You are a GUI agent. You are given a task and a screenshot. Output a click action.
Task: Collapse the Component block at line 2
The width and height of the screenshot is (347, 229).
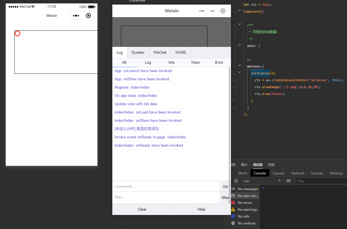coord(240,11)
